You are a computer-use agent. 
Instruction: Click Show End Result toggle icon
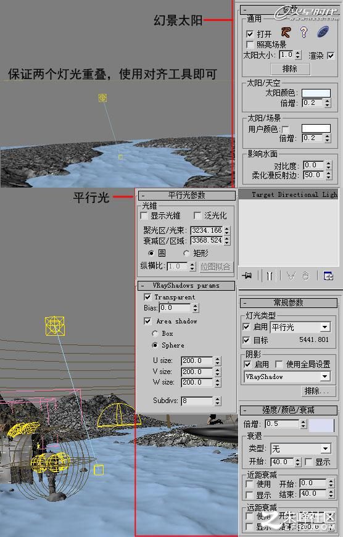pos(270,276)
